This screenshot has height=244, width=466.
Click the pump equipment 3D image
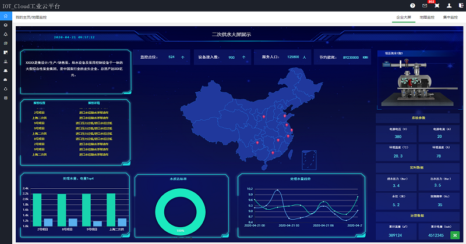[419, 82]
